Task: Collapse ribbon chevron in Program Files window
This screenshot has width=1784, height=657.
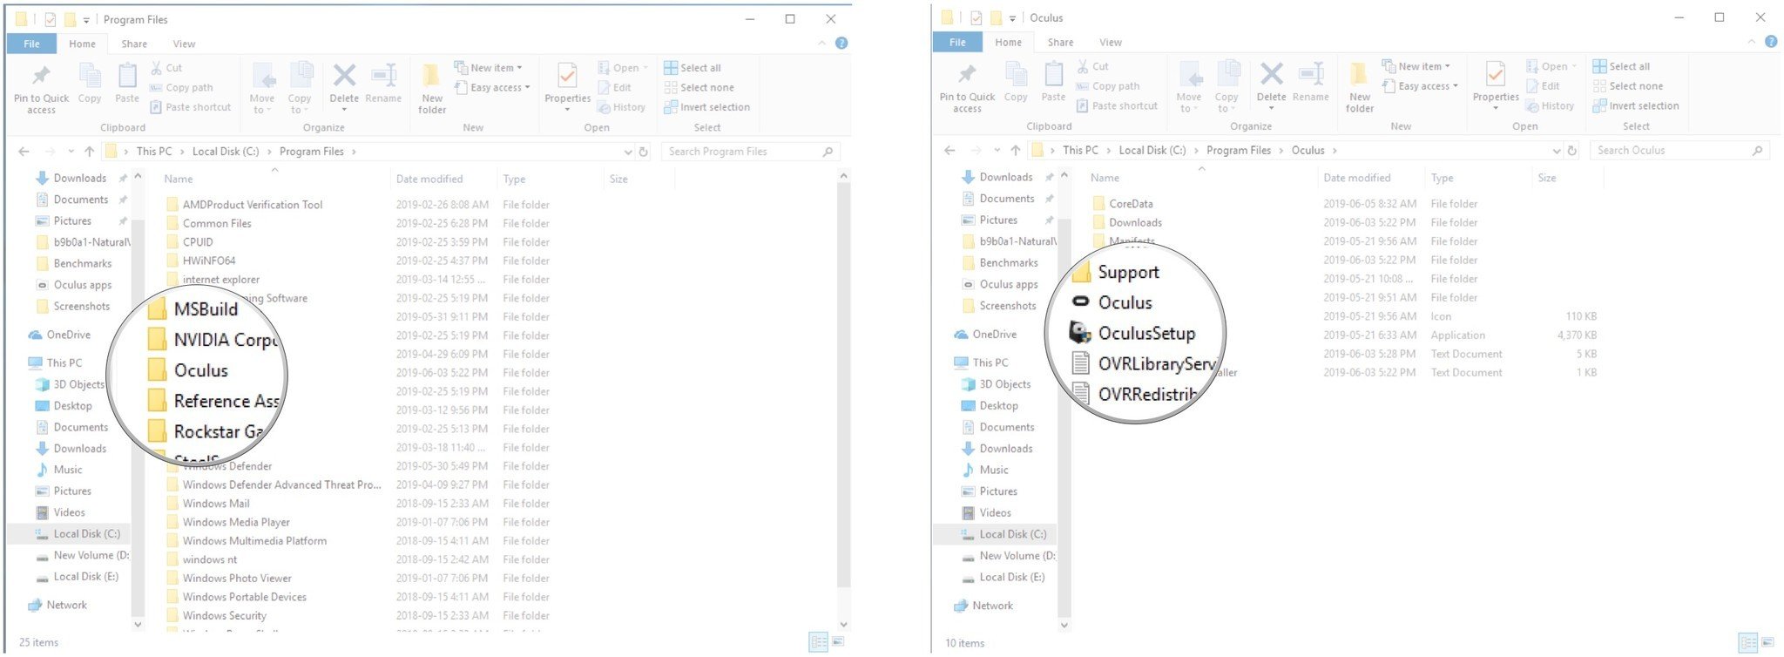Action: (x=821, y=43)
